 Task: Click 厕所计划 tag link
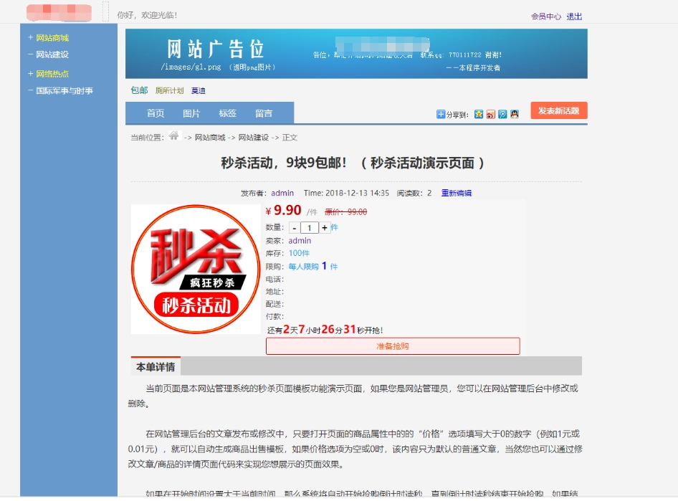point(169,90)
